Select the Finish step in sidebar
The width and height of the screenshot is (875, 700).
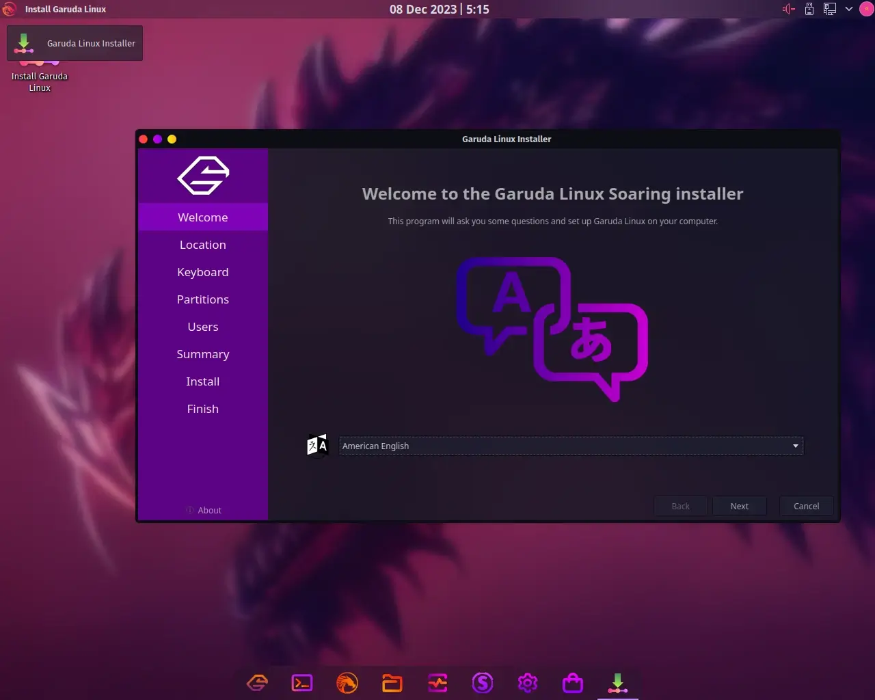point(203,409)
